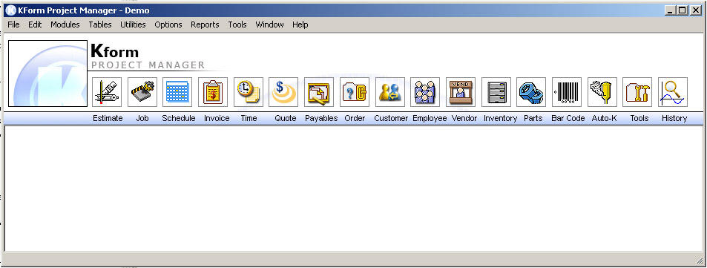
Task: Open the Payables icon
Action: (x=319, y=92)
